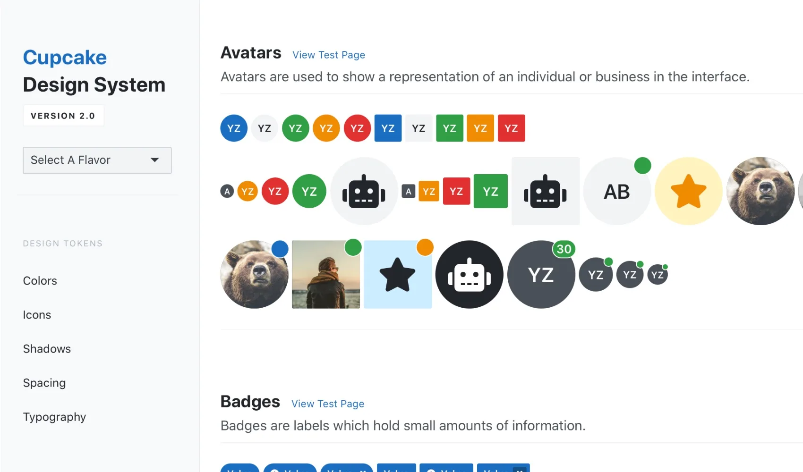The image size is (803, 472).
Task: Navigate to Typography in sidebar
Action: [54, 417]
